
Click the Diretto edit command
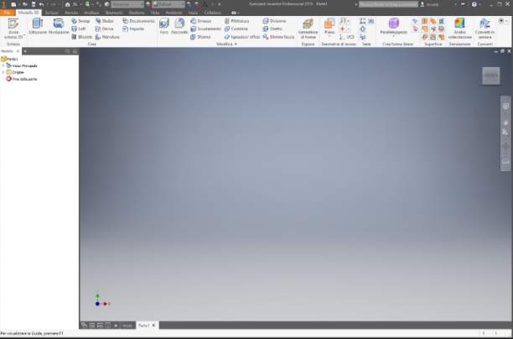click(272, 29)
